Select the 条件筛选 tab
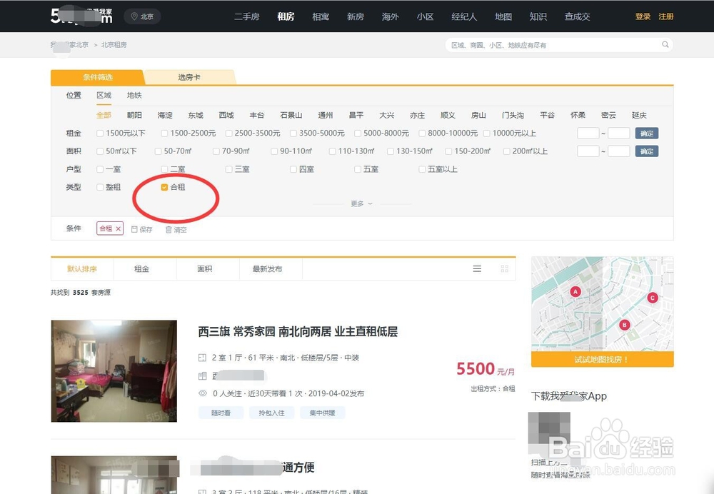The image size is (714, 494). [97, 77]
